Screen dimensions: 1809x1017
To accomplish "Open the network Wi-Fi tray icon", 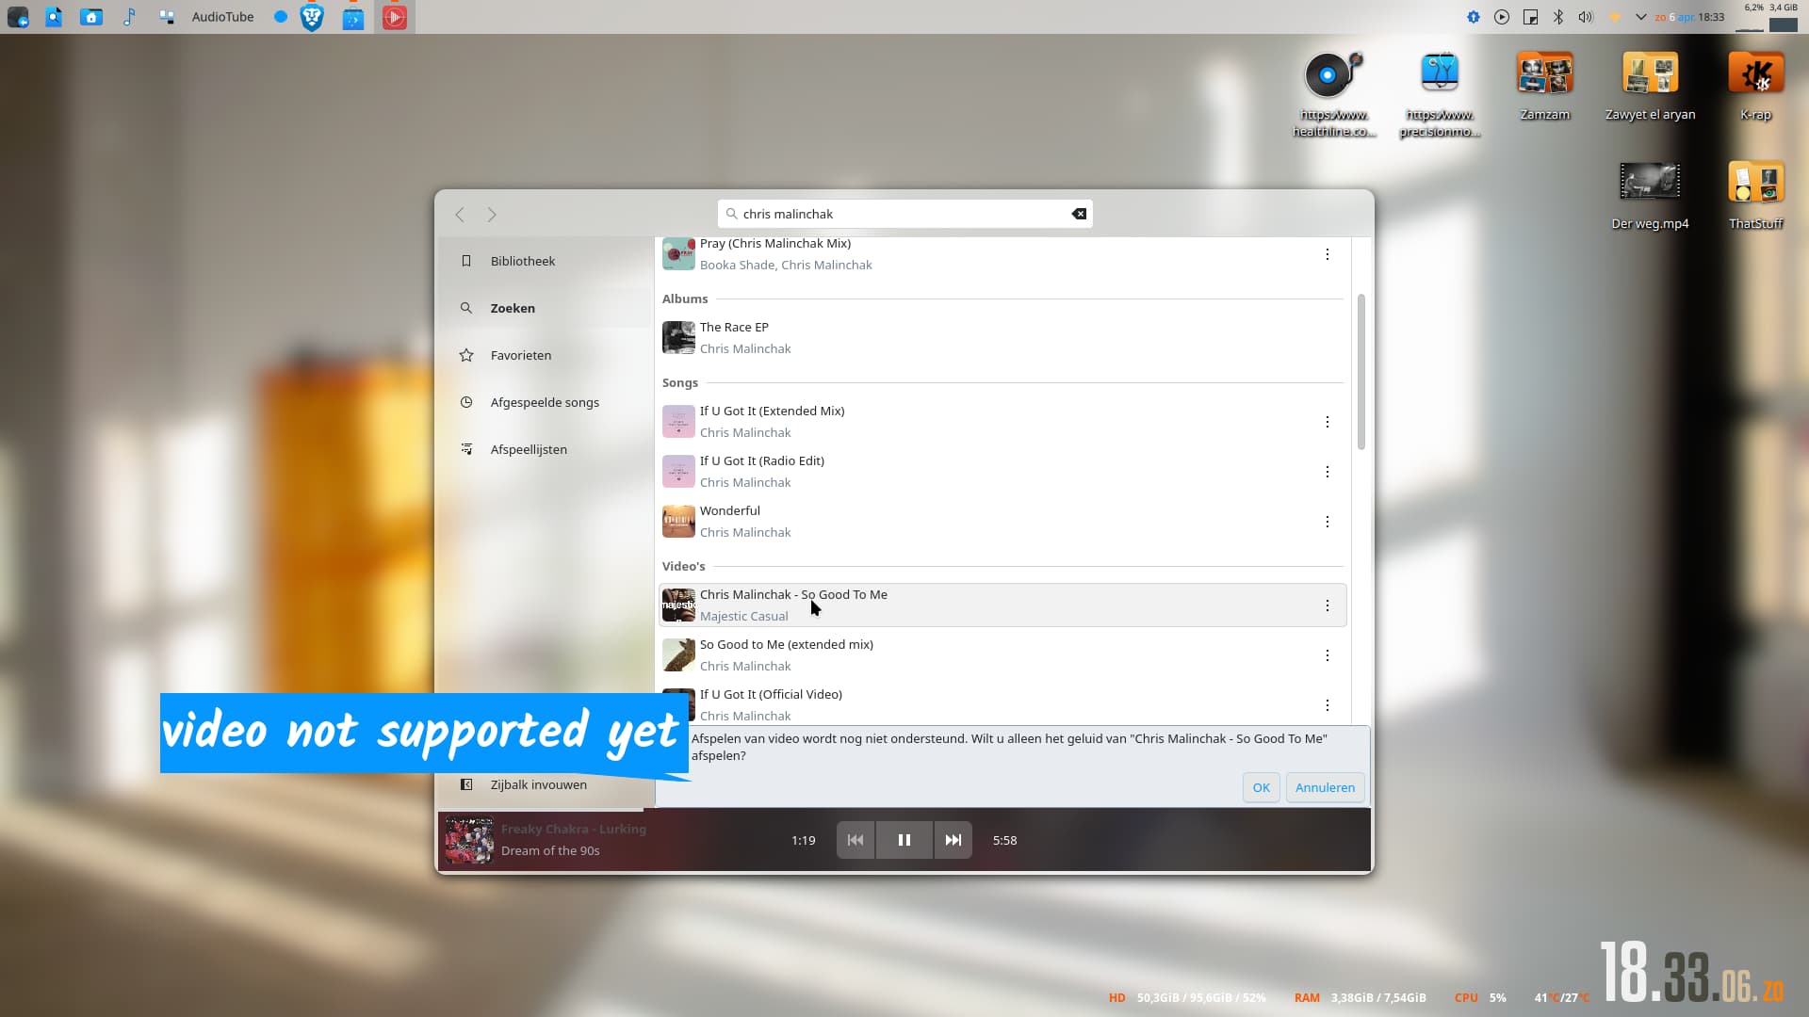I will (1614, 17).
